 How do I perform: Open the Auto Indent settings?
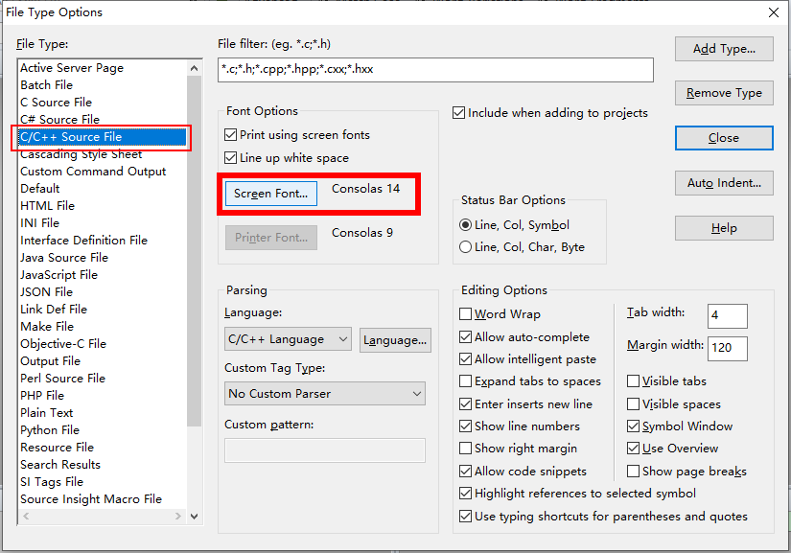723,182
